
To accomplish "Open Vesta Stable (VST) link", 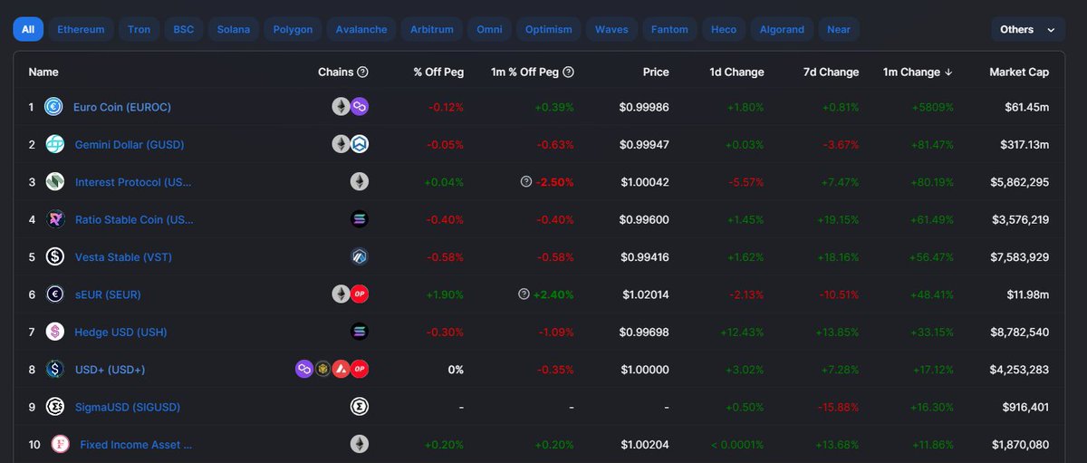I will tap(123, 257).
